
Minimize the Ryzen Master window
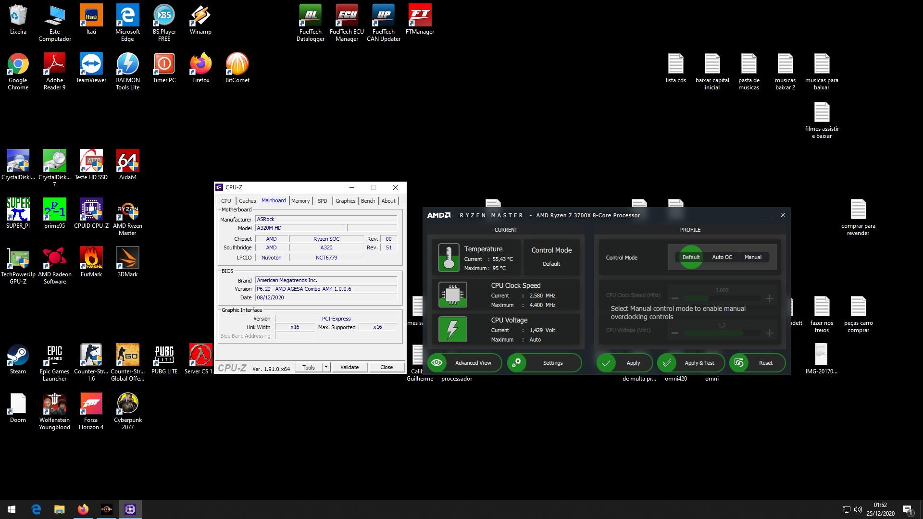coord(768,215)
